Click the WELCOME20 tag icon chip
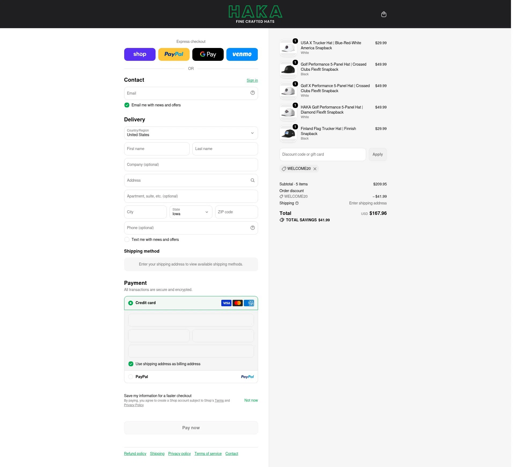The width and height of the screenshot is (515, 467). [284, 169]
